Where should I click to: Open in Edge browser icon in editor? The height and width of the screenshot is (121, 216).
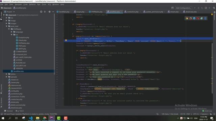coord(206,18)
